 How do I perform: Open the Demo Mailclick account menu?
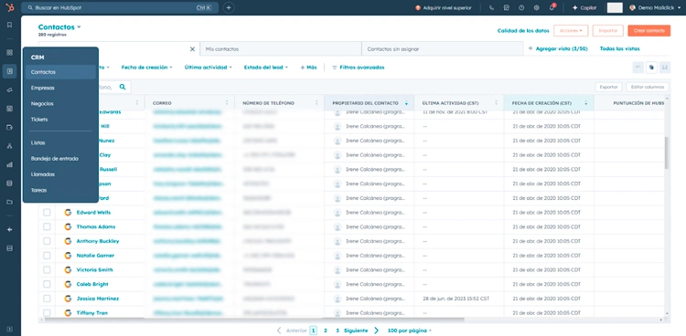tap(655, 8)
